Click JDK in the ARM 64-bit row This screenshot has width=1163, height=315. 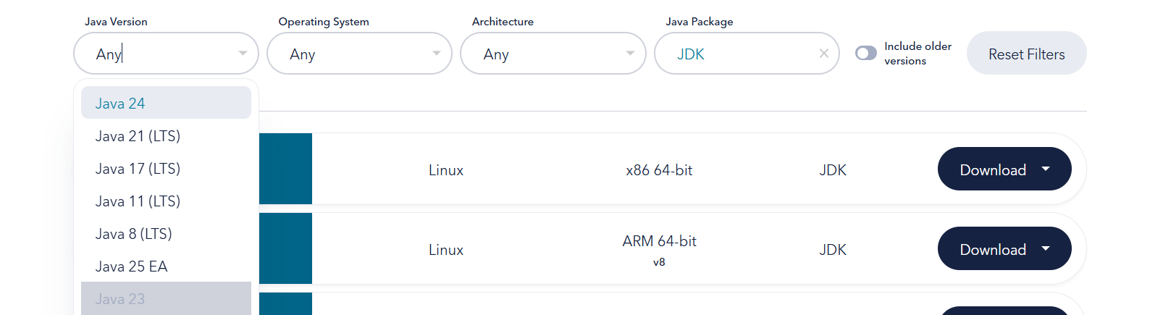tap(833, 250)
